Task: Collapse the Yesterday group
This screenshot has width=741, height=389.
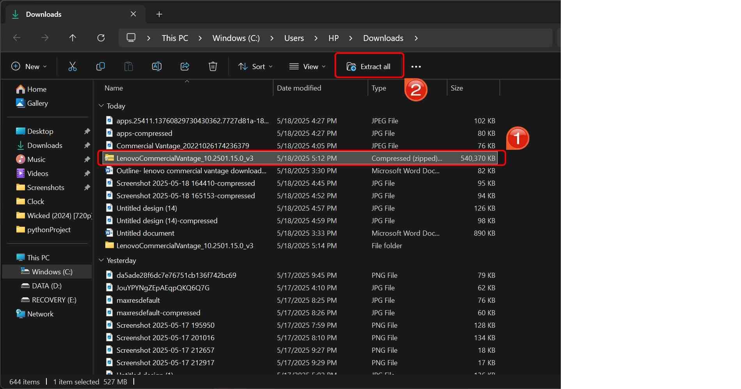Action: click(x=101, y=260)
